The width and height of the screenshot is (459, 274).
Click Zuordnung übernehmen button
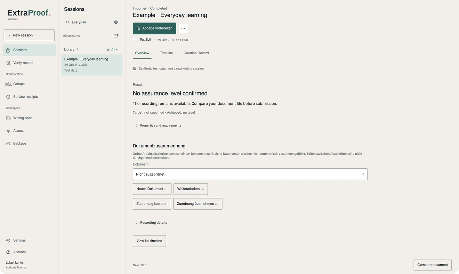[198, 204]
